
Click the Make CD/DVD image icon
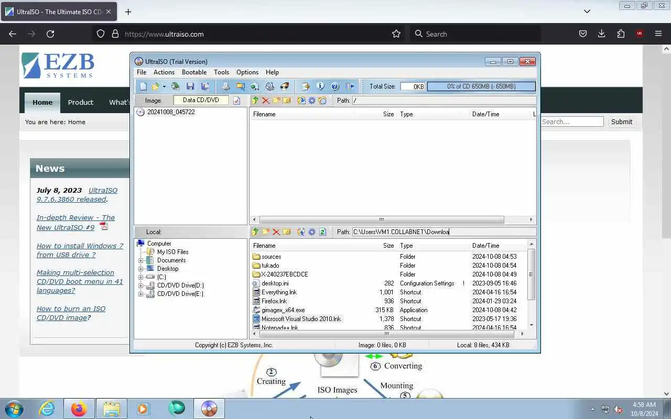[x=226, y=86]
